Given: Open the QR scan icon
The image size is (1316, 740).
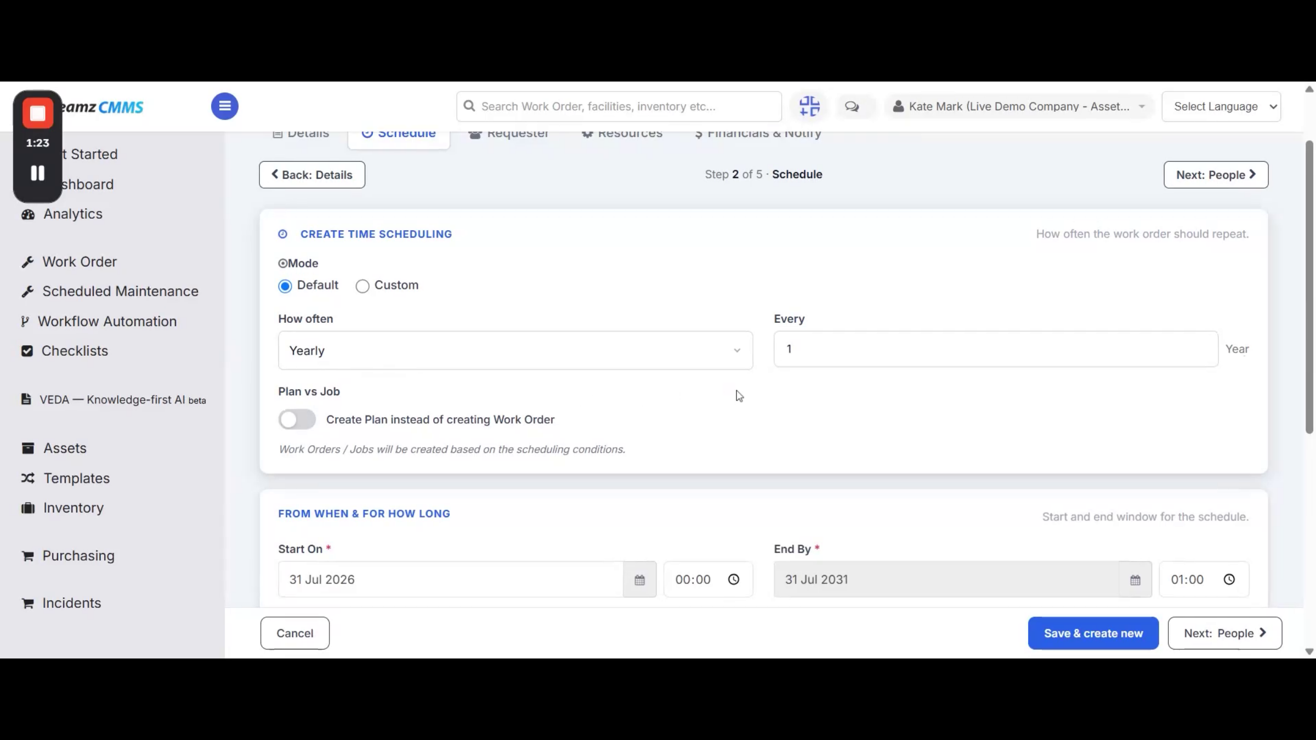Looking at the screenshot, I should tap(809, 106).
